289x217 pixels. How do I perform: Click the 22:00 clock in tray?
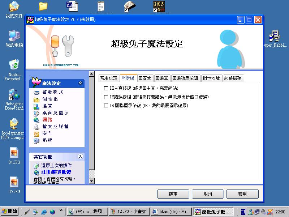point(280,212)
